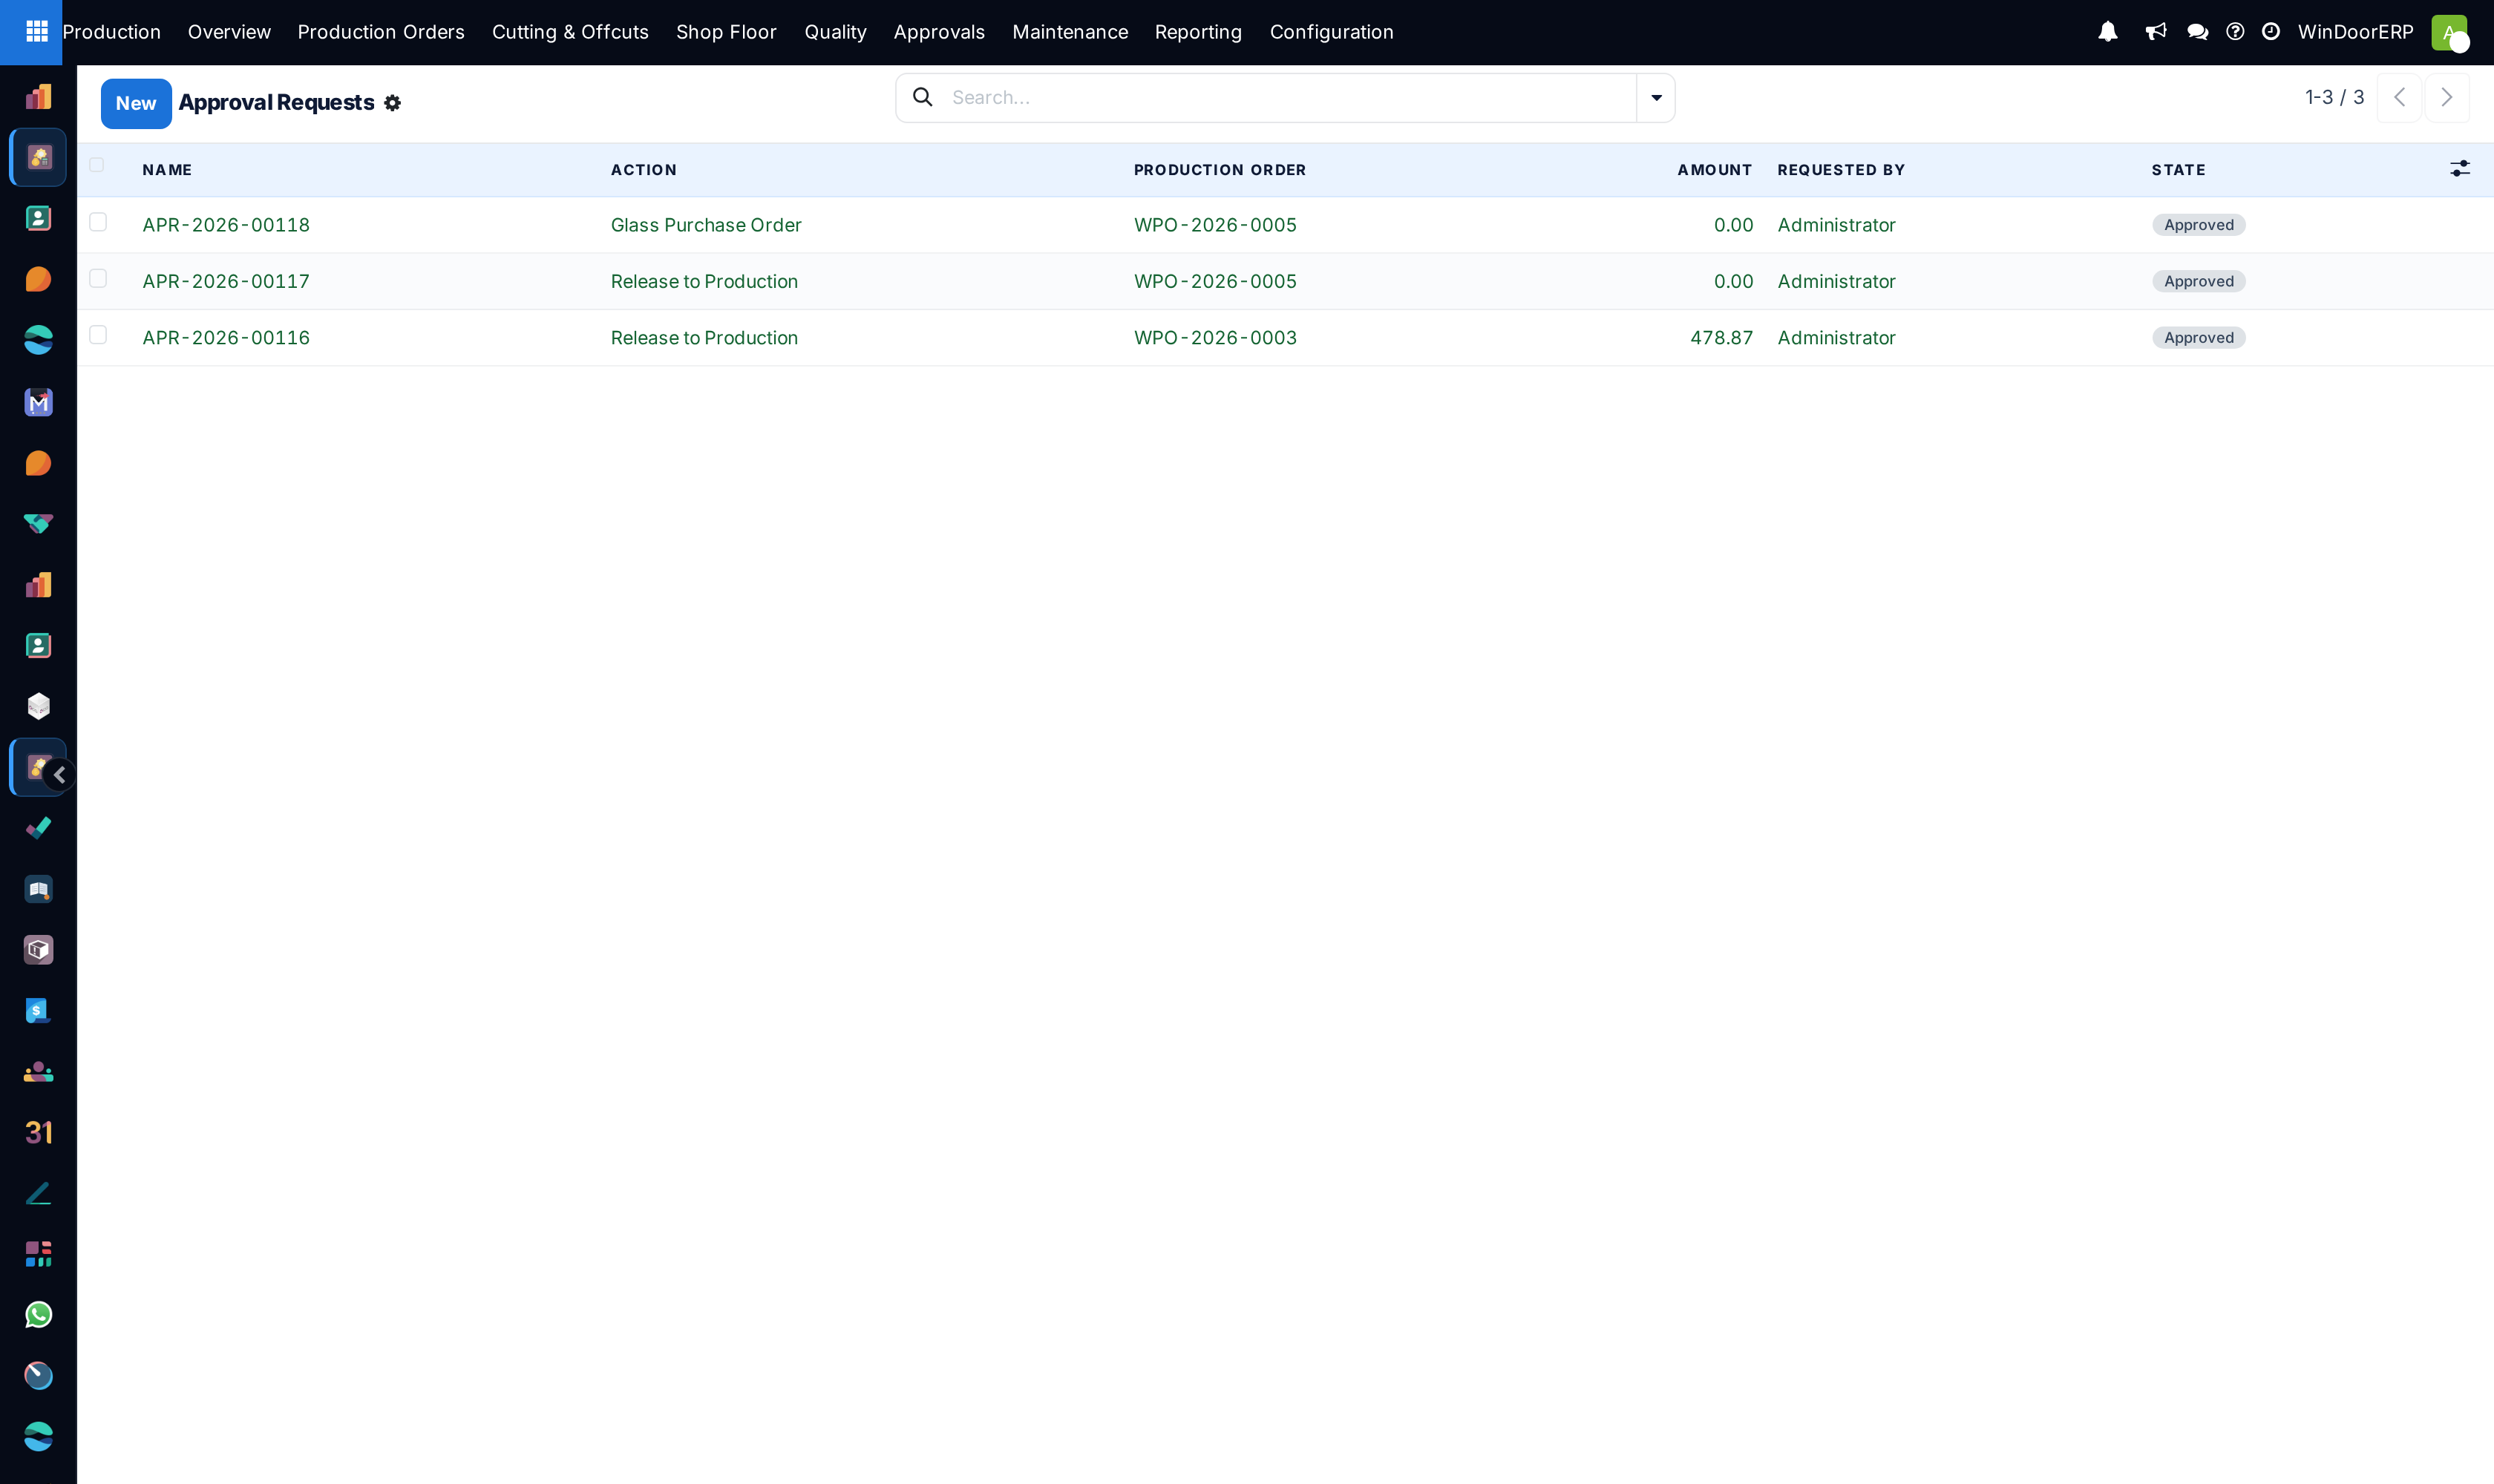Open the green user avatar menu
This screenshot has height=1484, width=2494.
2449,32
